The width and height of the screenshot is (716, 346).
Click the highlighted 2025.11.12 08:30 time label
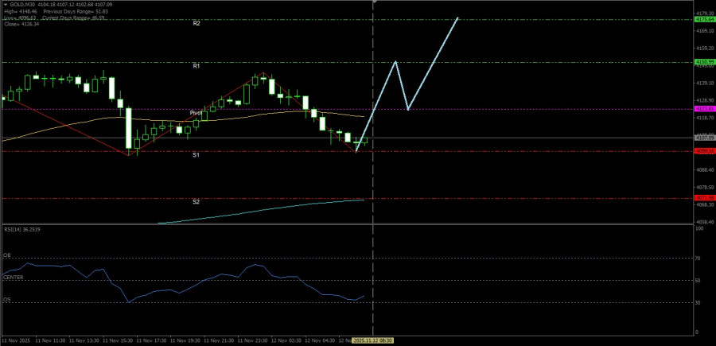(x=372, y=340)
